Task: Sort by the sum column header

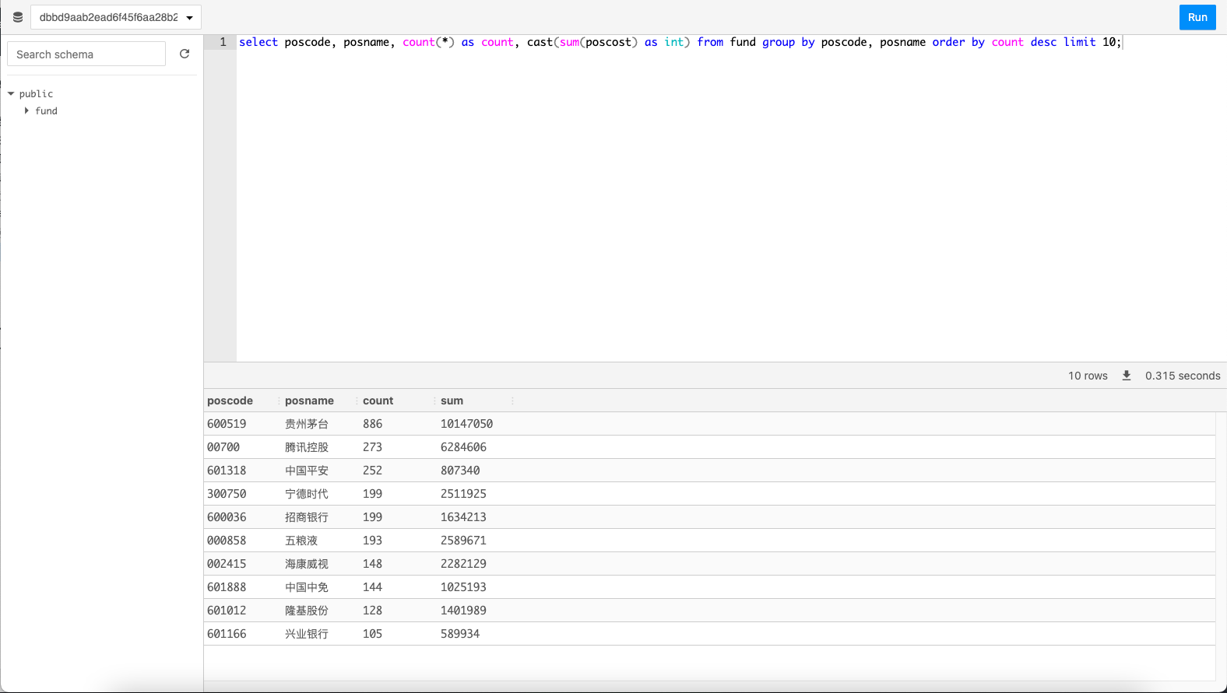Action: [x=452, y=401]
